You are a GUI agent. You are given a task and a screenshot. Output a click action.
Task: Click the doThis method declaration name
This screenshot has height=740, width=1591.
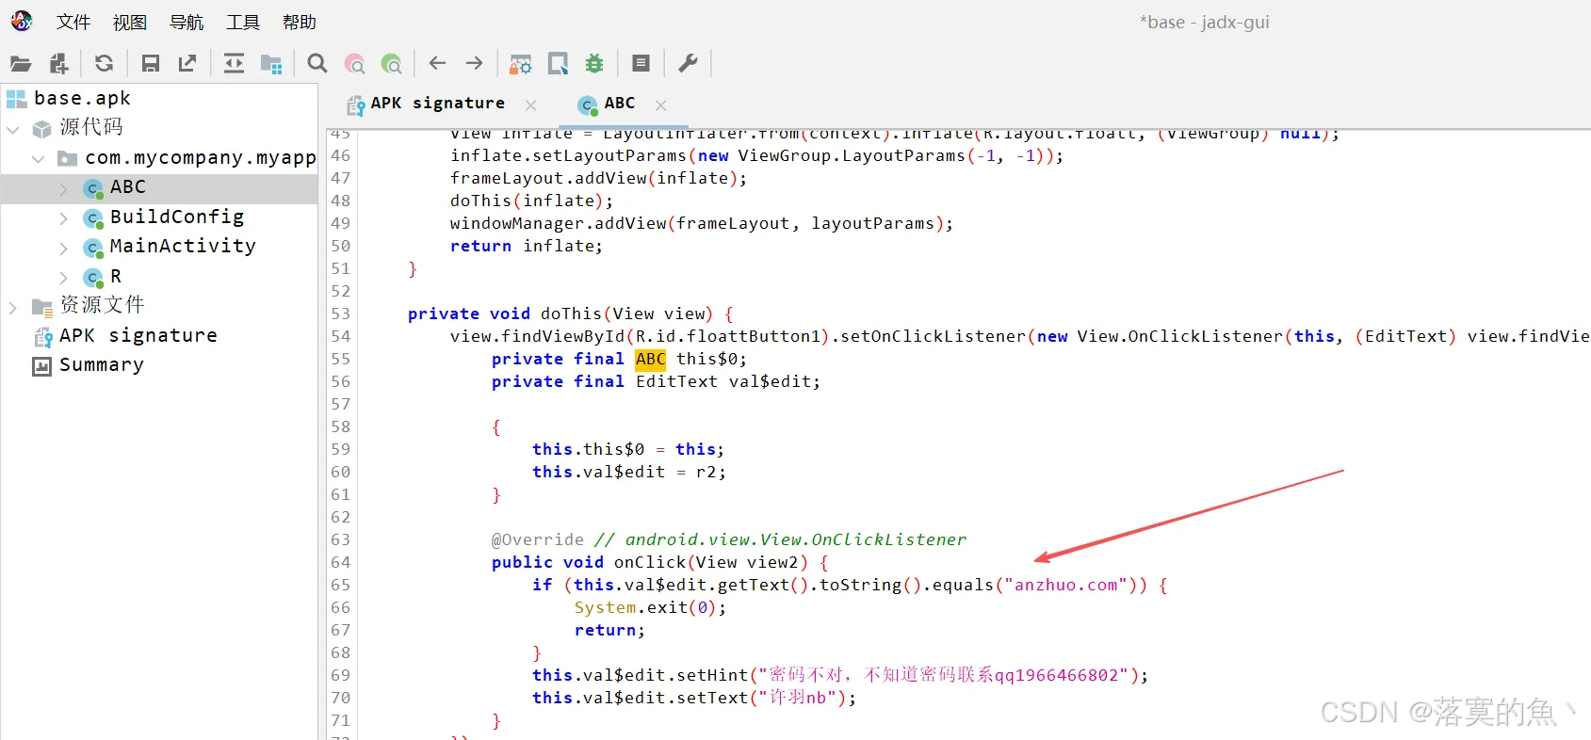pos(571,314)
